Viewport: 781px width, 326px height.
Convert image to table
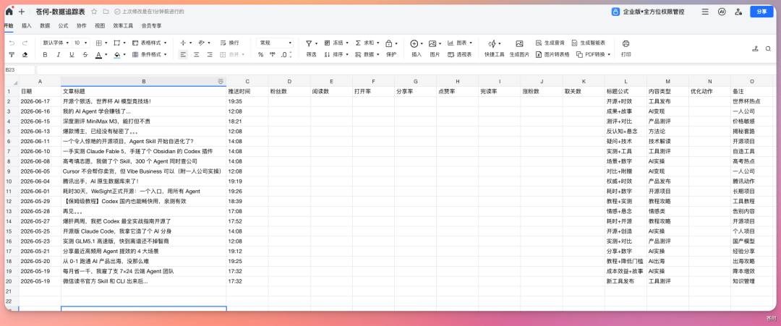pos(552,55)
